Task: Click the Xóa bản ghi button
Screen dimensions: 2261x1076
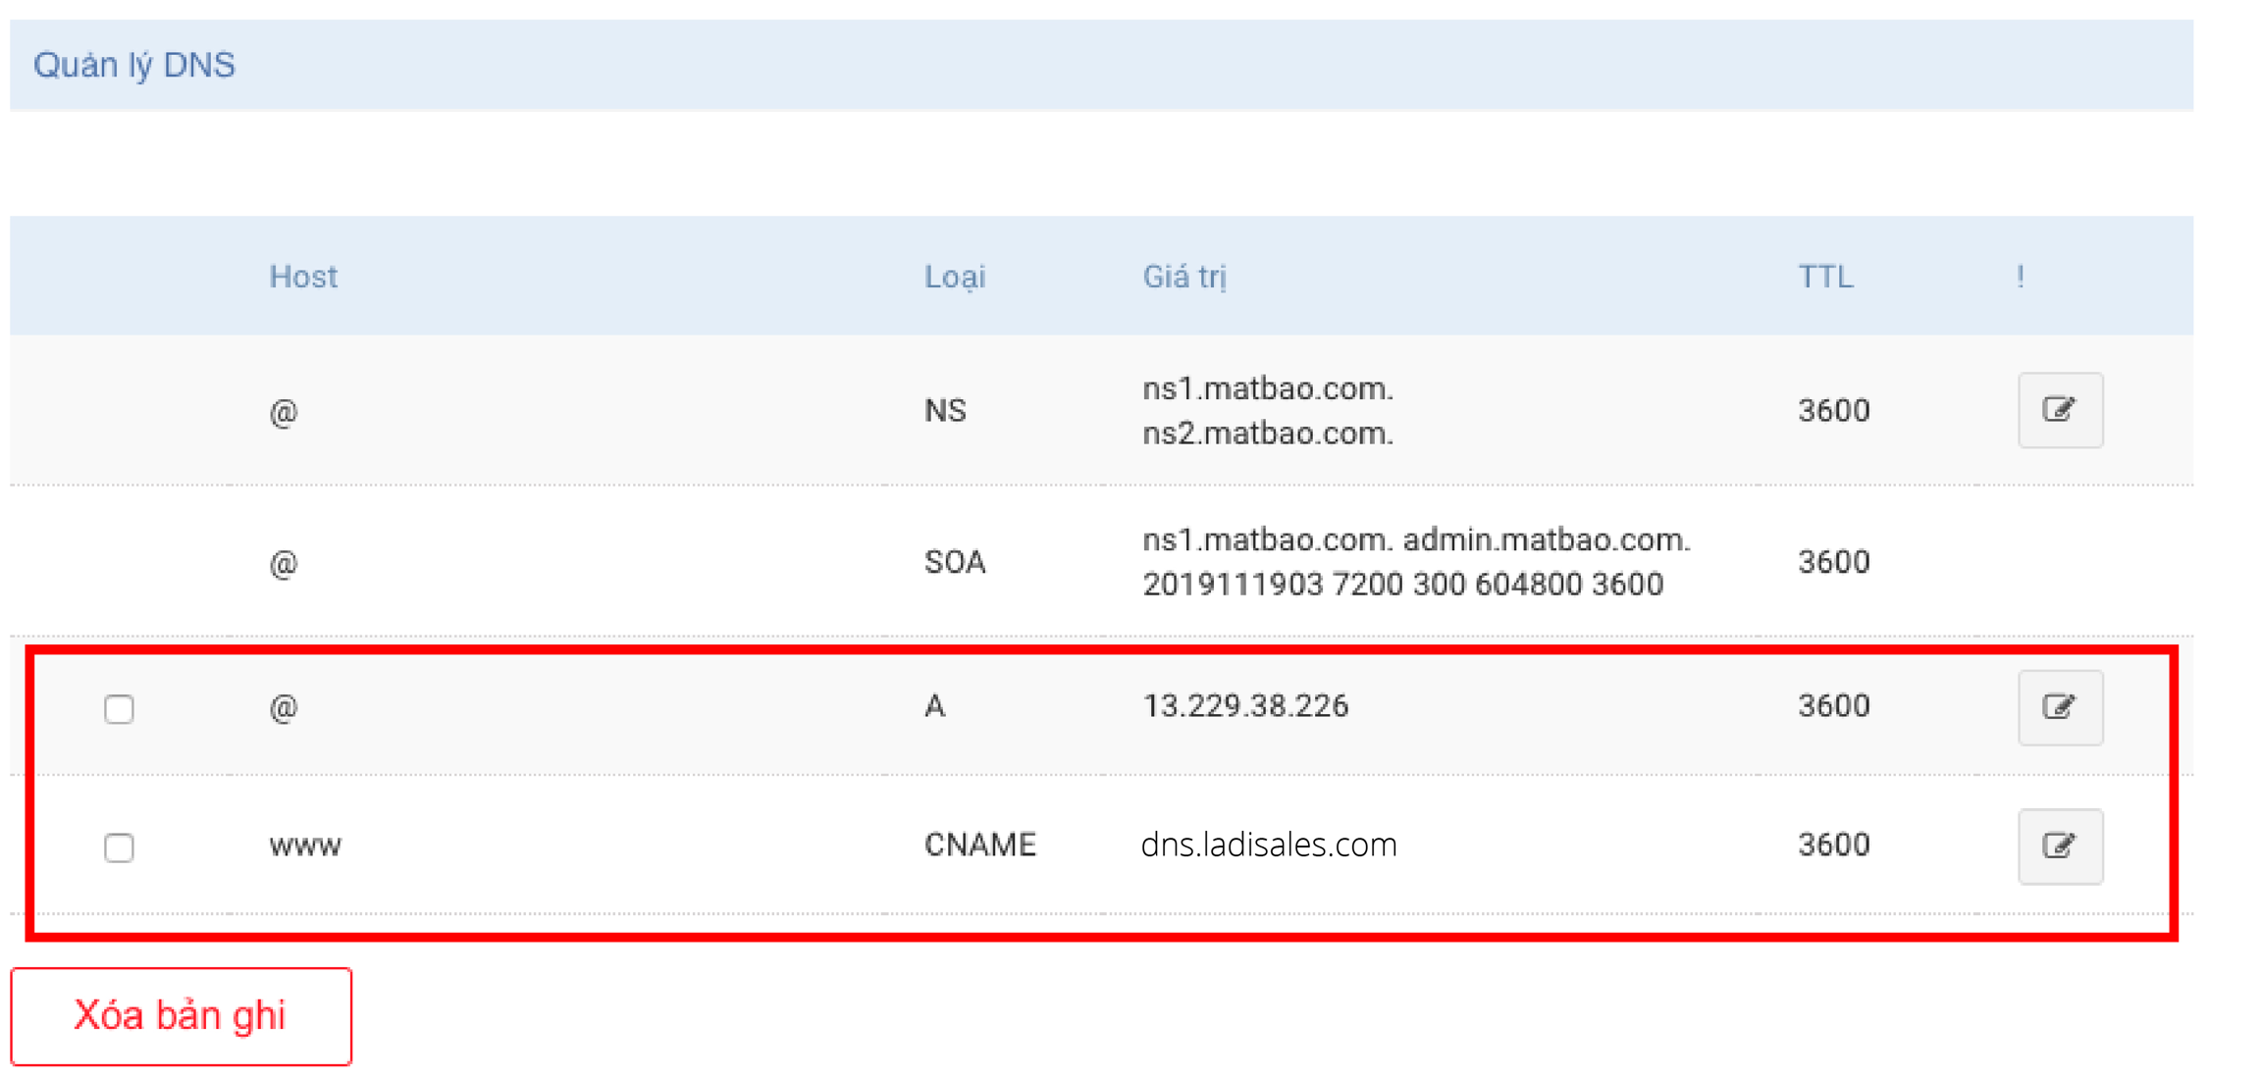Action: [x=181, y=1016]
